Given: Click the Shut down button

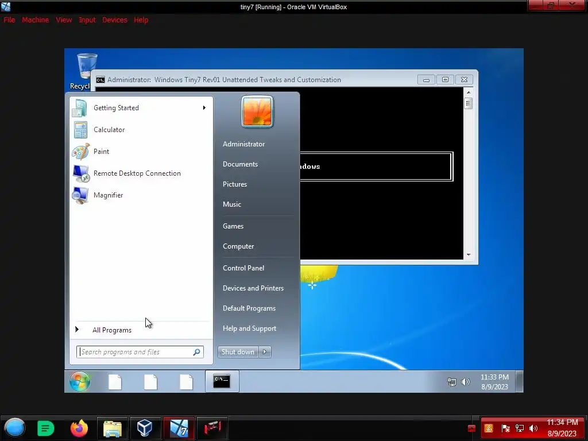Looking at the screenshot, I should 238,352.
